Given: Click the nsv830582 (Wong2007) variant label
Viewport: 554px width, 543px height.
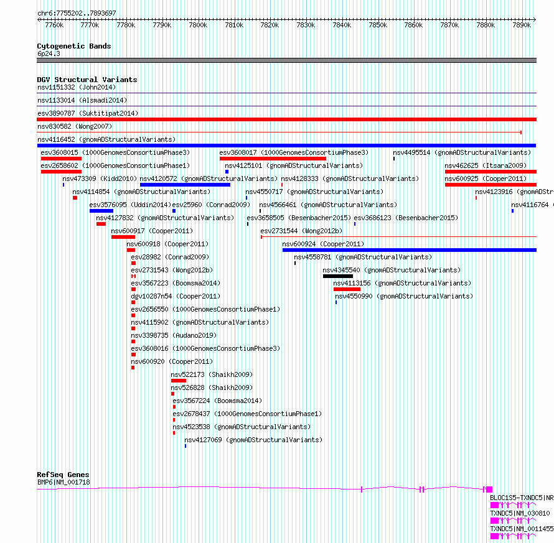Looking at the screenshot, I should [75, 126].
